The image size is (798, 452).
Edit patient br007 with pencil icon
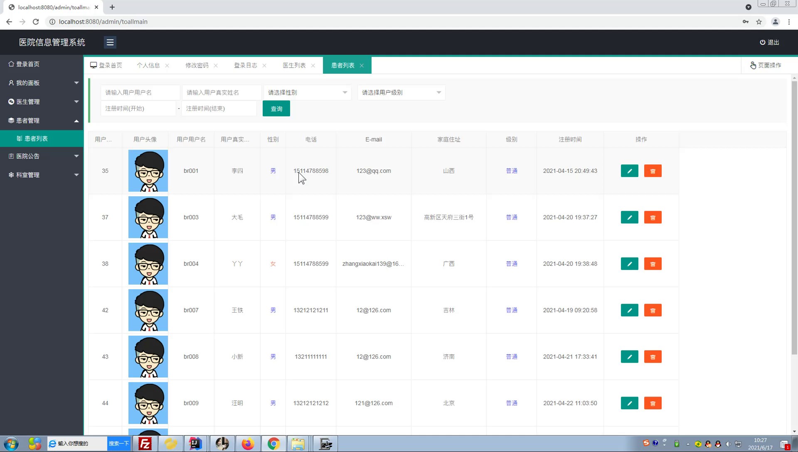click(x=629, y=310)
